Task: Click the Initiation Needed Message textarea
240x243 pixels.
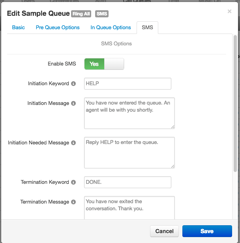Action: tap(129, 152)
